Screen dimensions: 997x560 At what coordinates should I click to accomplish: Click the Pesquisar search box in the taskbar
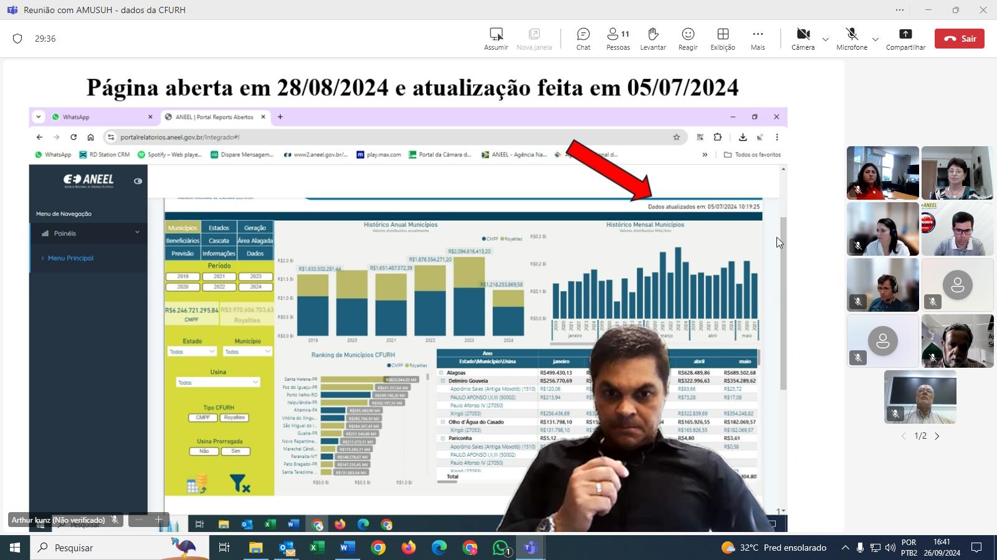coord(120,548)
